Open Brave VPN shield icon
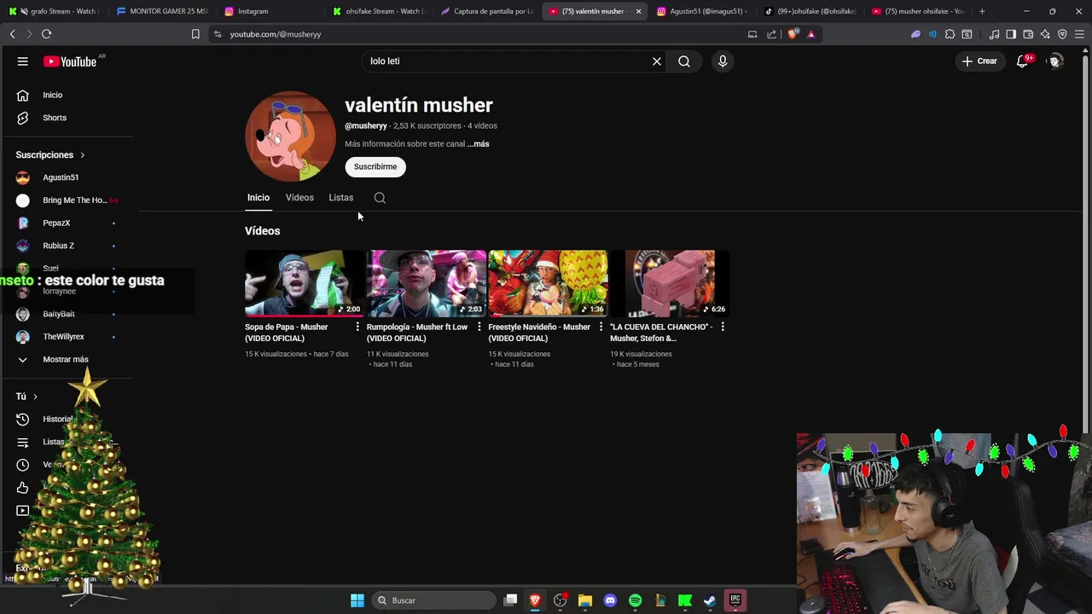The width and height of the screenshot is (1092, 614). pos(1062,34)
